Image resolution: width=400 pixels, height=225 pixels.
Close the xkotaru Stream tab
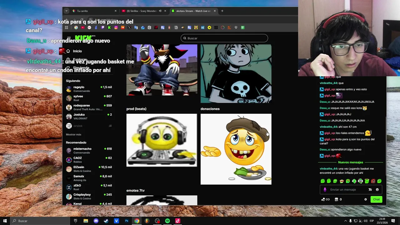point(215,11)
